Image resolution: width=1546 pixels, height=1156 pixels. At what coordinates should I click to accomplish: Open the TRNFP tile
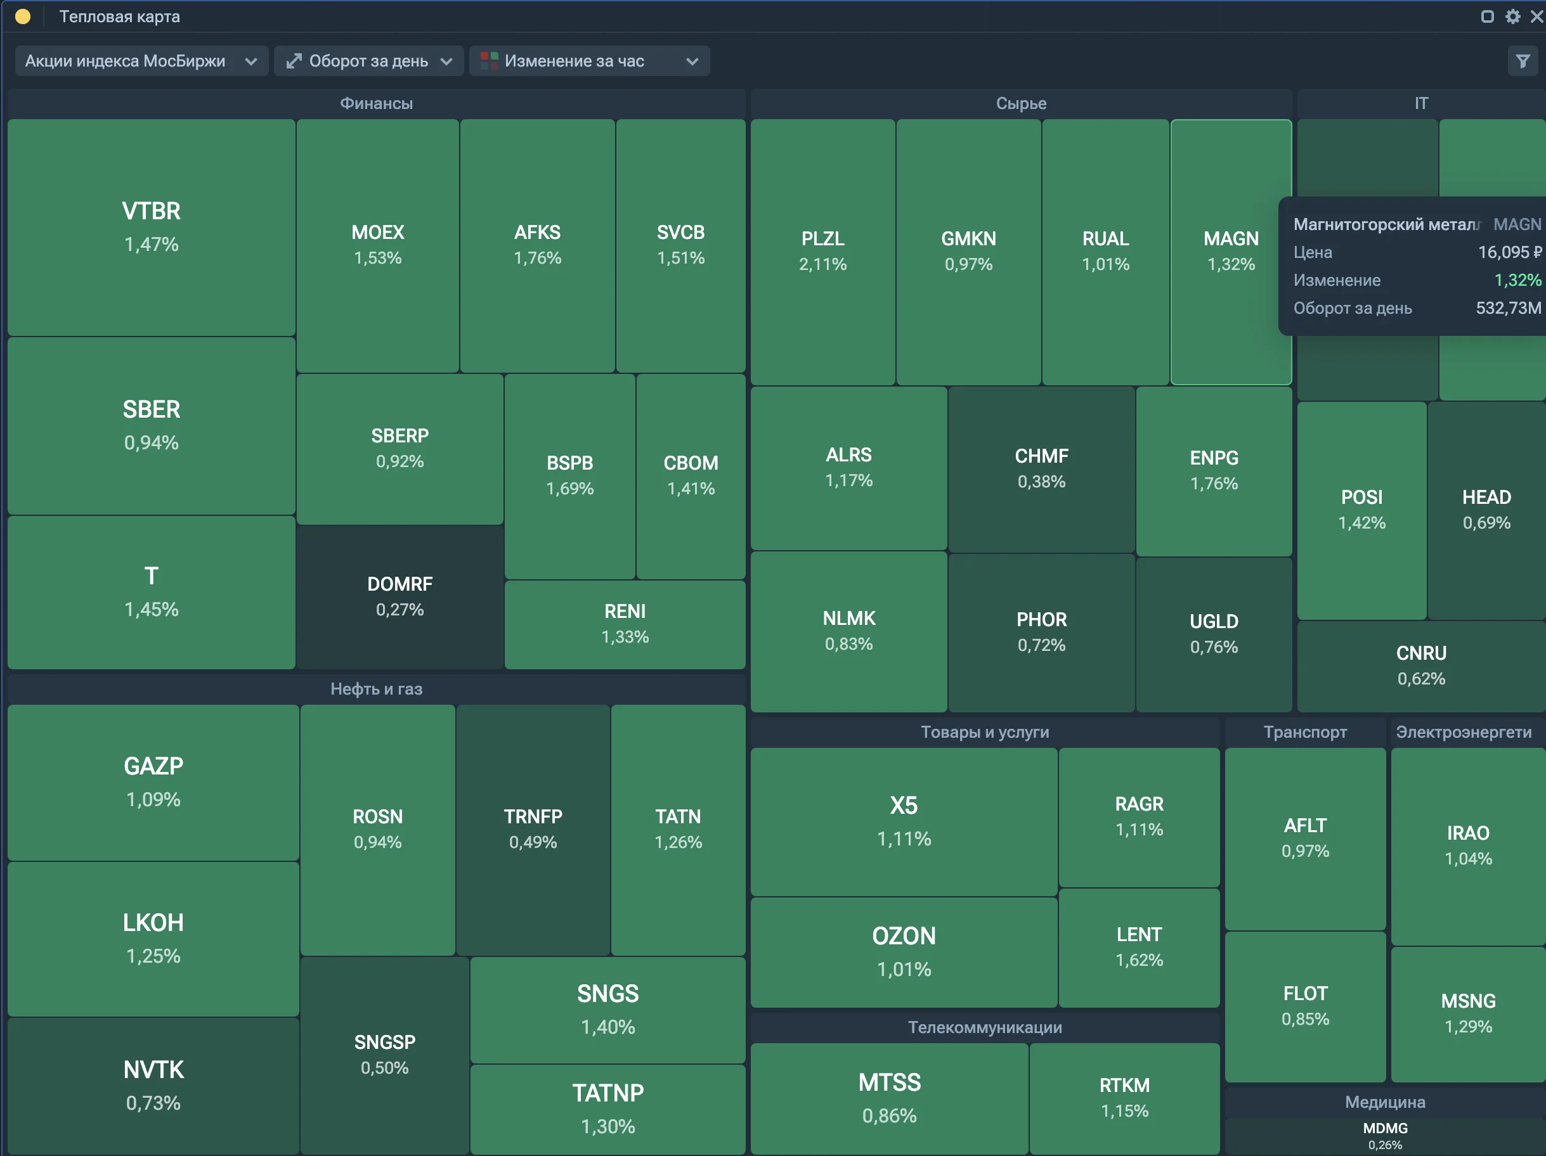tap(533, 830)
